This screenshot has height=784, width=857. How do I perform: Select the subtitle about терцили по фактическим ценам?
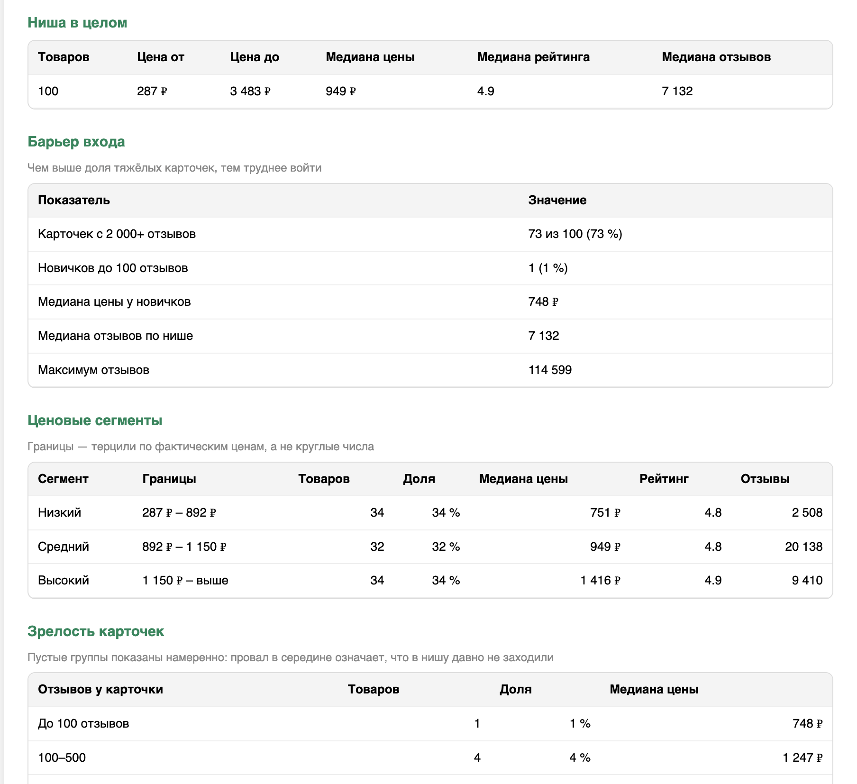(x=201, y=447)
